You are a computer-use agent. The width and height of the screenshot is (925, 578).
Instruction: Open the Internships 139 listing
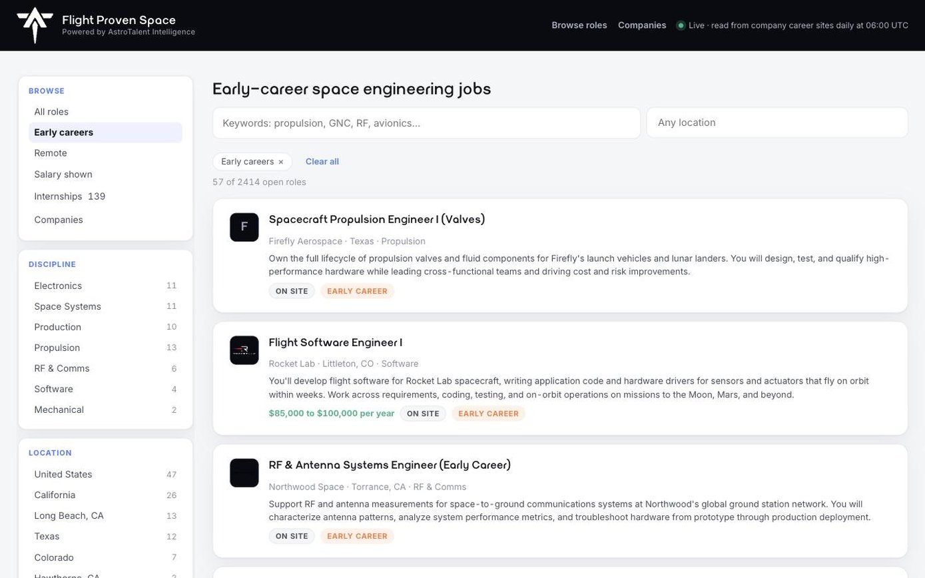(x=105, y=196)
